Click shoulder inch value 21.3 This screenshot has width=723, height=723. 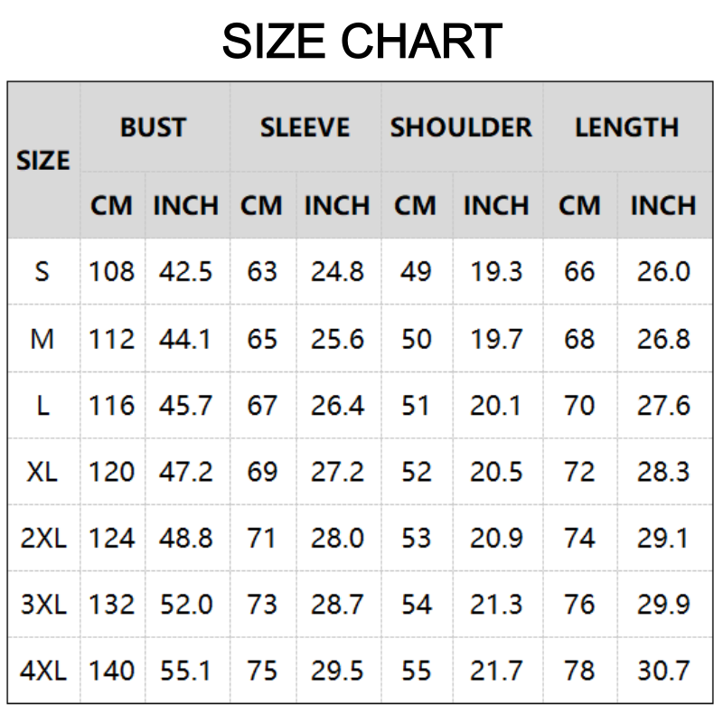496,604
